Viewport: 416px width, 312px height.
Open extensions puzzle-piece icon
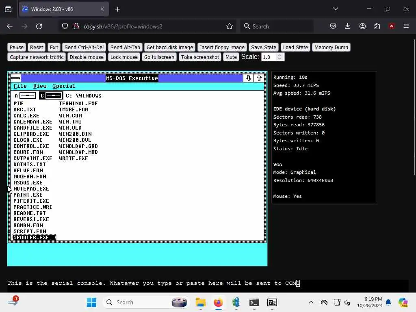click(x=377, y=26)
